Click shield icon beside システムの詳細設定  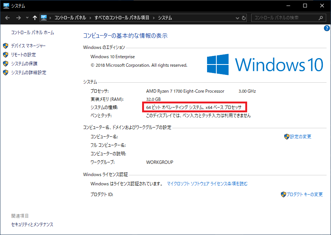(x=6, y=72)
